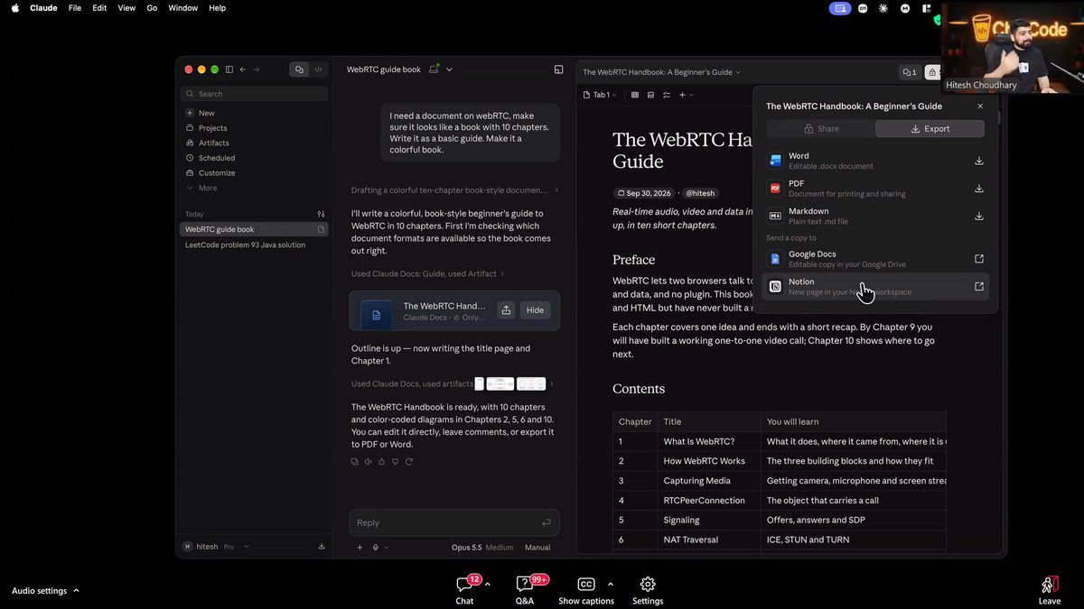Insert a table in the document toolbar
Image resolution: width=1084 pixels, height=609 pixels.
coord(635,95)
